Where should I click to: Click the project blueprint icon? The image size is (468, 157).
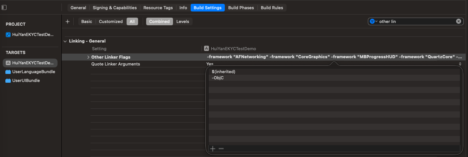point(8,34)
